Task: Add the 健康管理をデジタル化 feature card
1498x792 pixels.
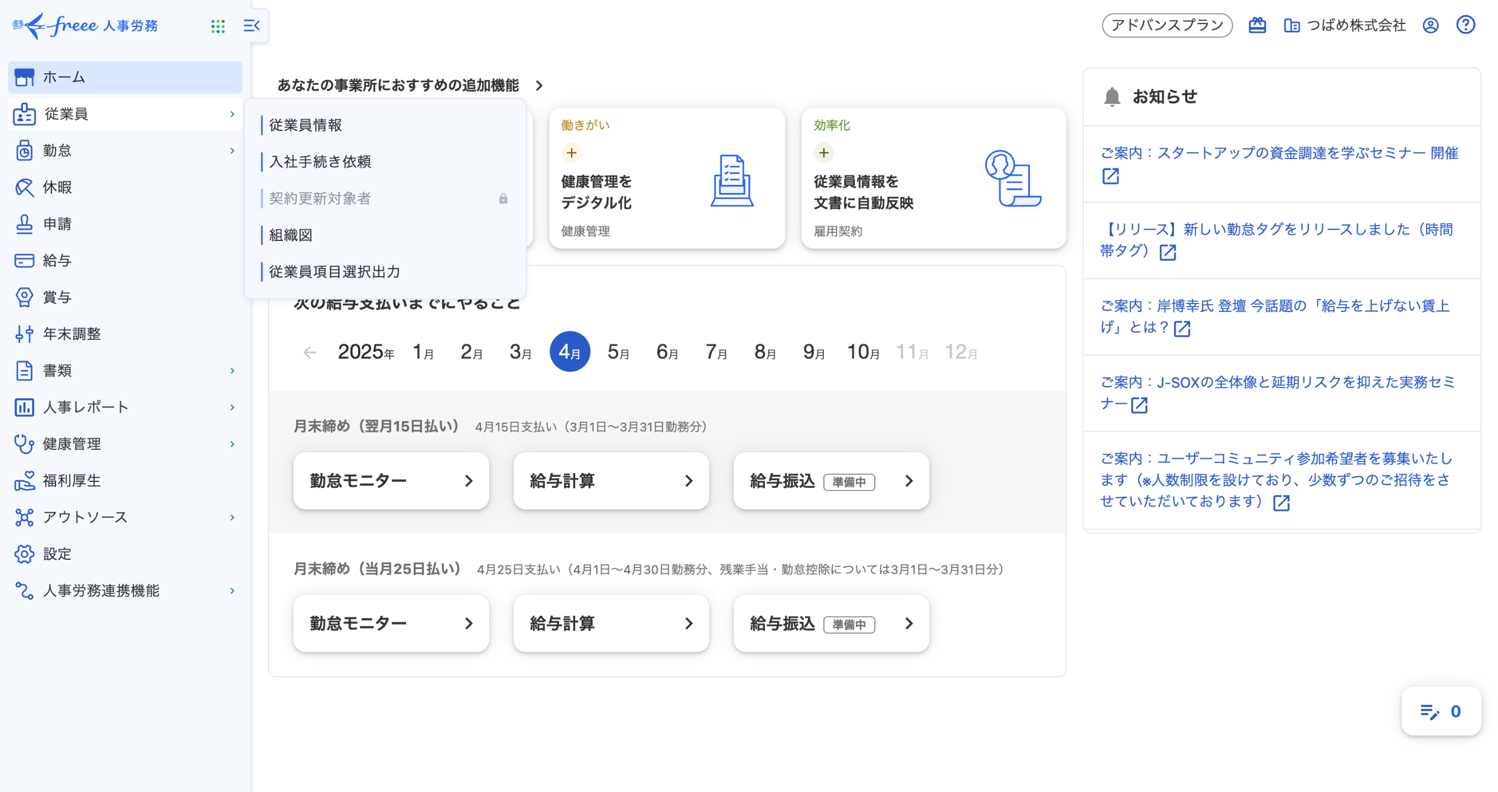Action: [x=571, y=153]
